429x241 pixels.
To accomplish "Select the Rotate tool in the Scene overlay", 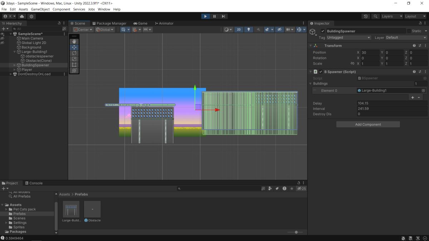I will pos(74,53).
